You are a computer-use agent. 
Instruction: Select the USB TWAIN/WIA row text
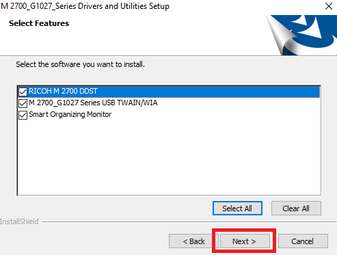[93, 103]
